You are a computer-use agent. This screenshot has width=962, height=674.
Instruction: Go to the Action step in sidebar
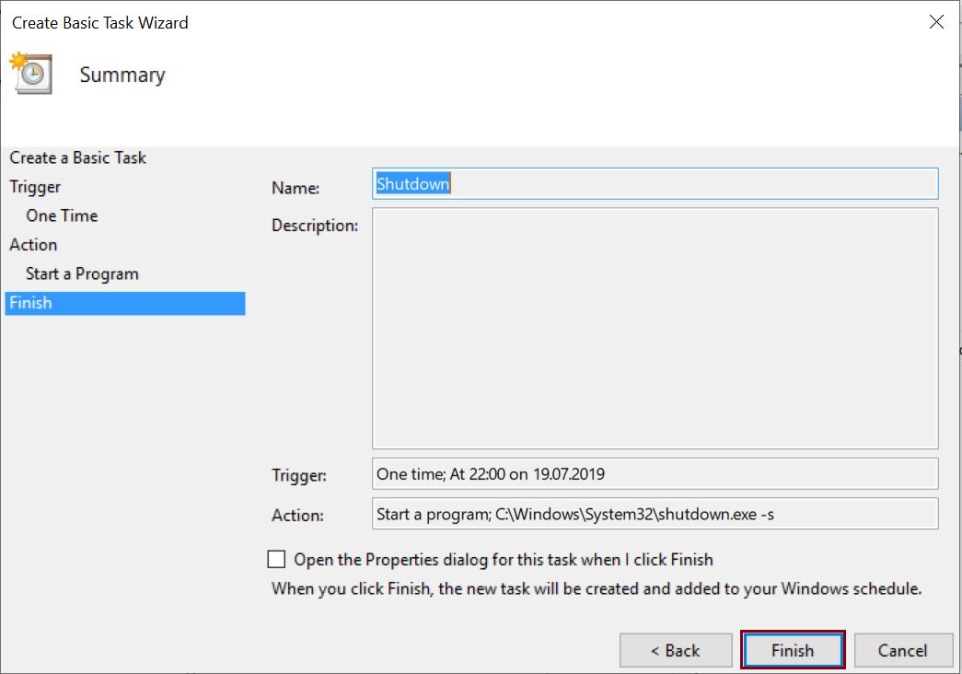click(x=33, y=245)
